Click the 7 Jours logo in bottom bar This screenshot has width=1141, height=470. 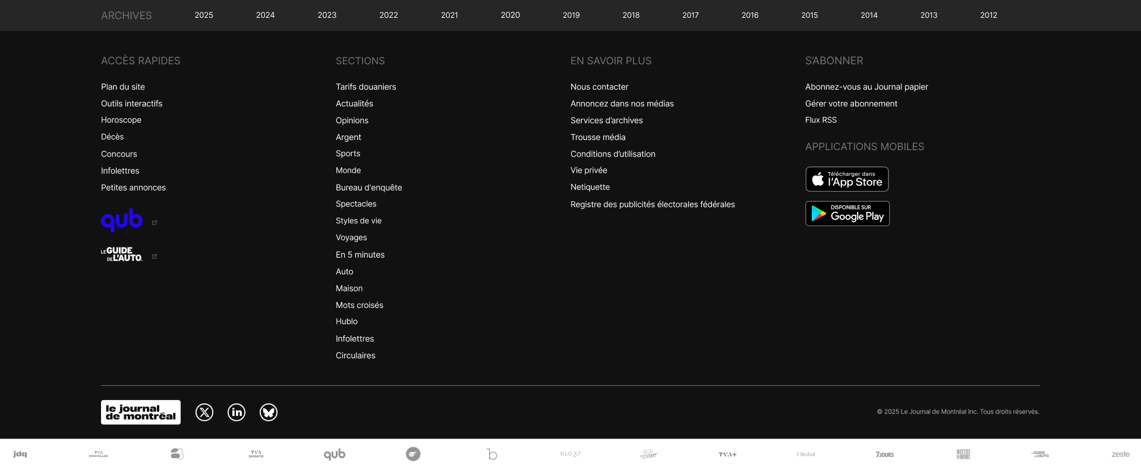[x=885, y=455]
